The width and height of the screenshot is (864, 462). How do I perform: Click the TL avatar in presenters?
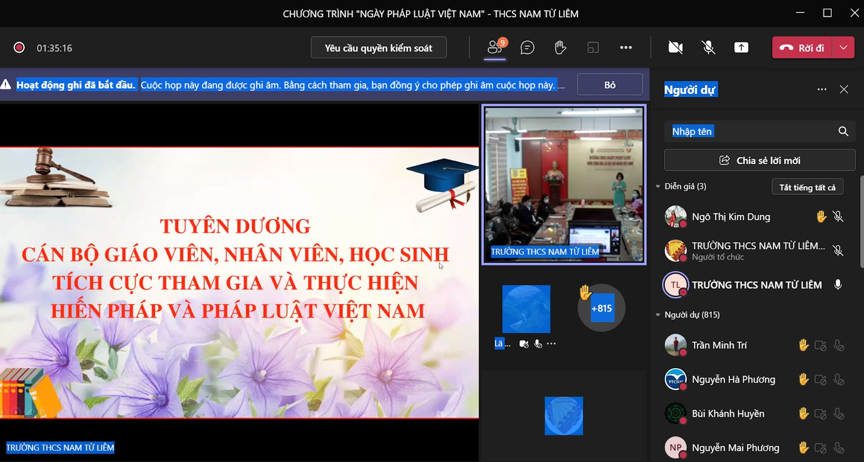point(676,285)
